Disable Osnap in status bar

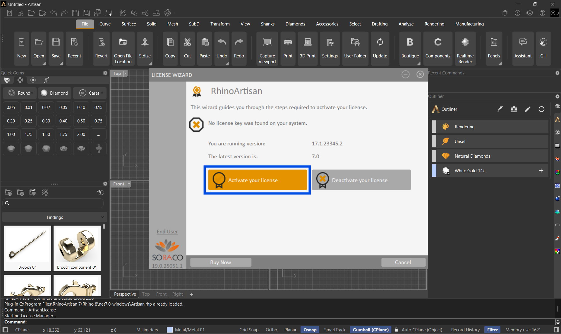point(310,330)
